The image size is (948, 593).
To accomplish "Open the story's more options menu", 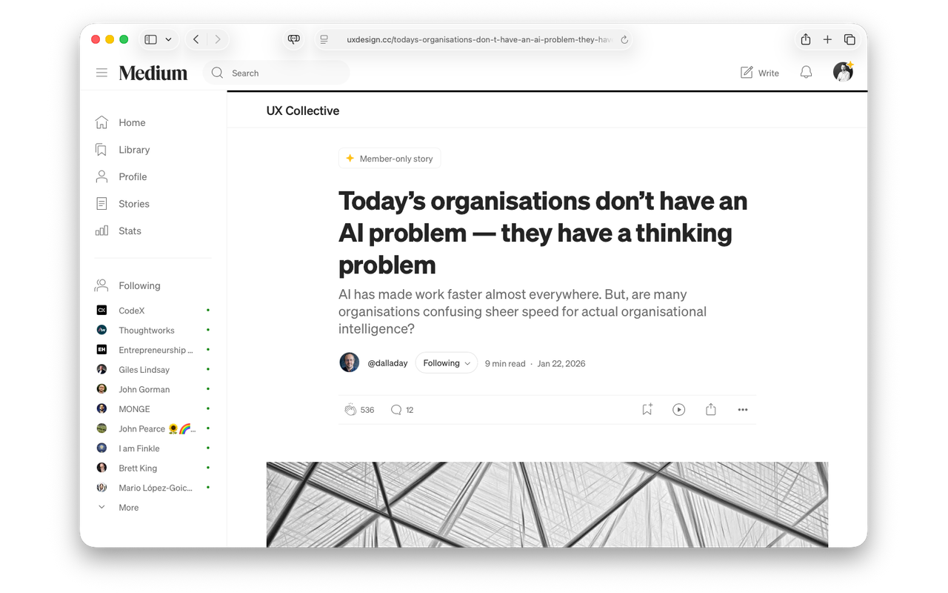I will tap(742, 409).
